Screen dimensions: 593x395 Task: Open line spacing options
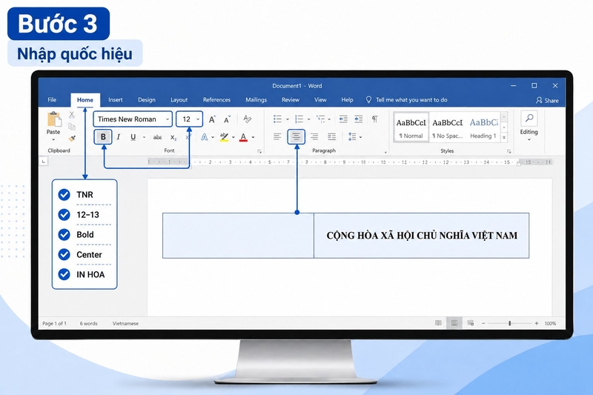click(x=352, y=136)
